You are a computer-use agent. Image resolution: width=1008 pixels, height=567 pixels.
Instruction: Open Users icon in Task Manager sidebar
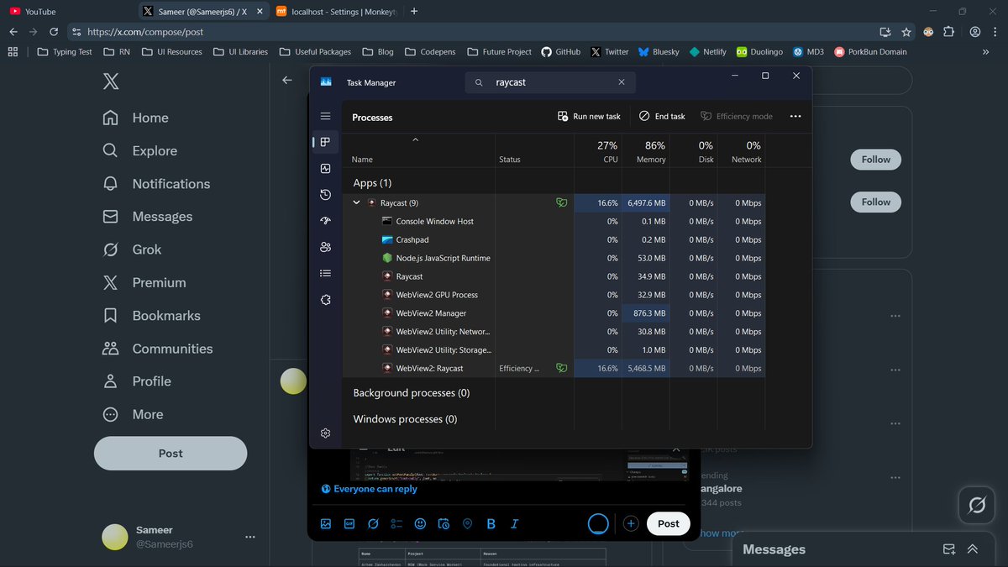[326, 247]
